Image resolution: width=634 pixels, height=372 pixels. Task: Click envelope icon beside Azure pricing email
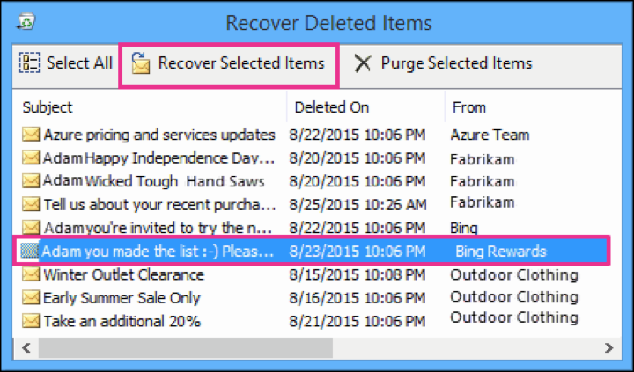click(x=32, y=135)
